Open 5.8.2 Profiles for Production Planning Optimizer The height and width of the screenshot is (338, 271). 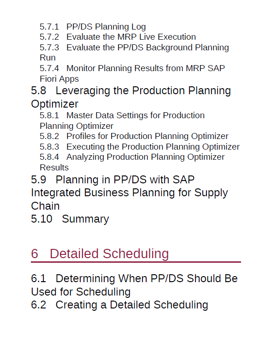[134, 136]
